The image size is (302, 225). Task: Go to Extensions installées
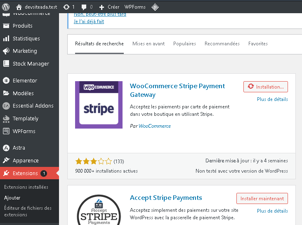pos(26,187)
